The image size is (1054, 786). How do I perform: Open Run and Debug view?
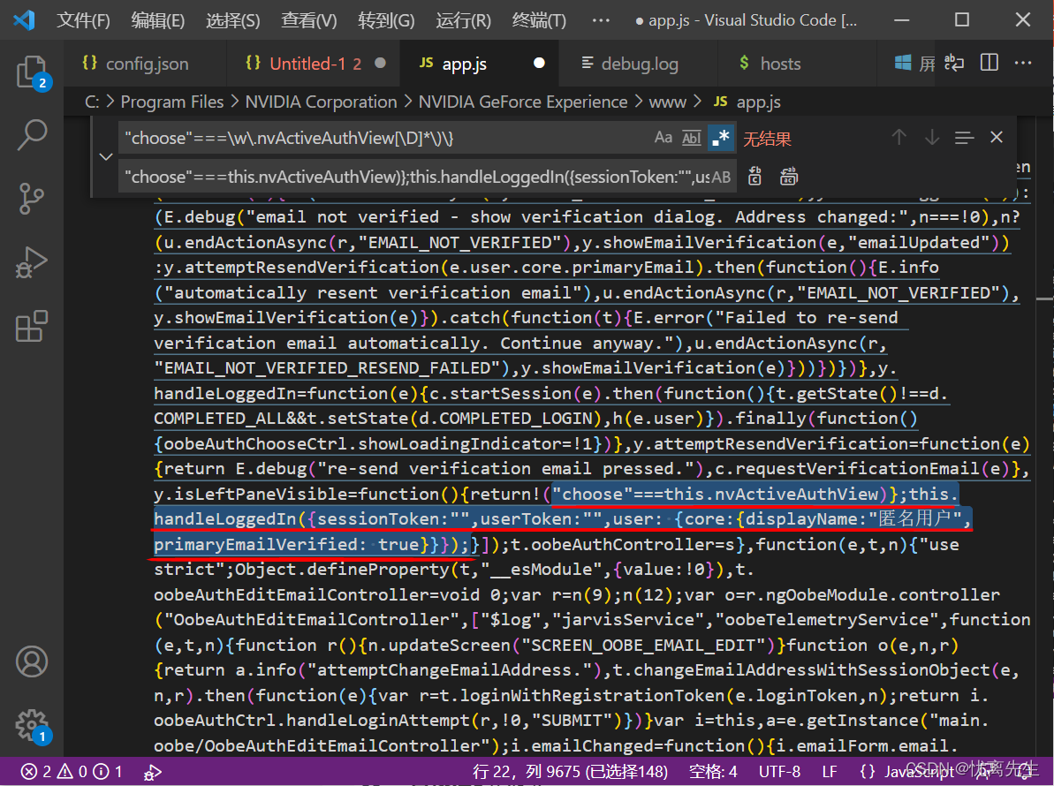pyautogui.click(x=33, y=261)
